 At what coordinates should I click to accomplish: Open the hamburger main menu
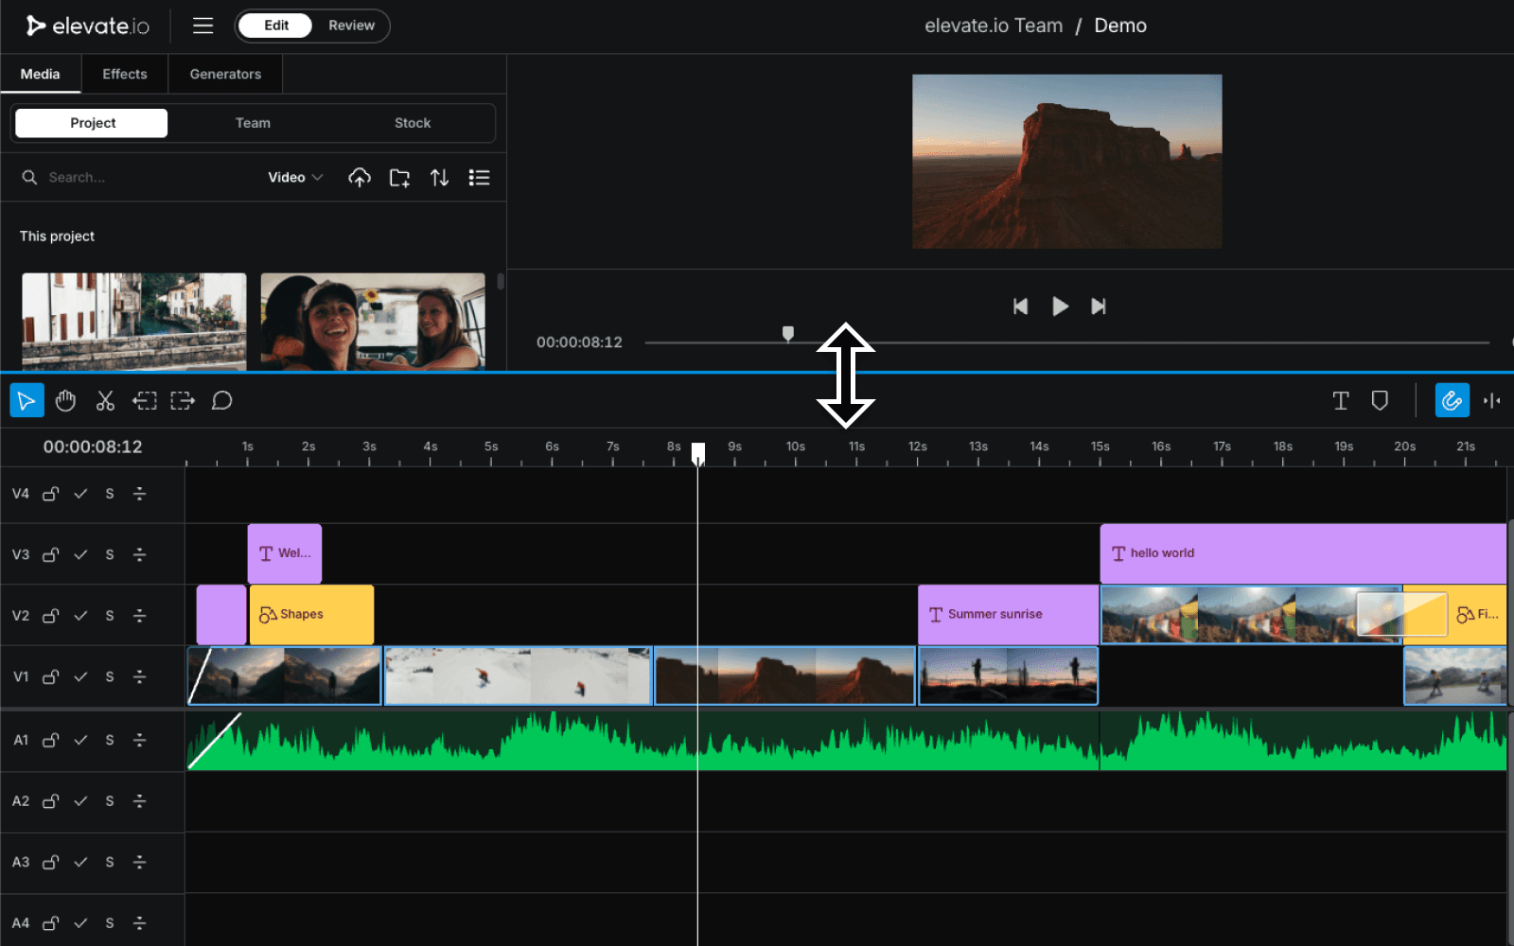(202, 26)
